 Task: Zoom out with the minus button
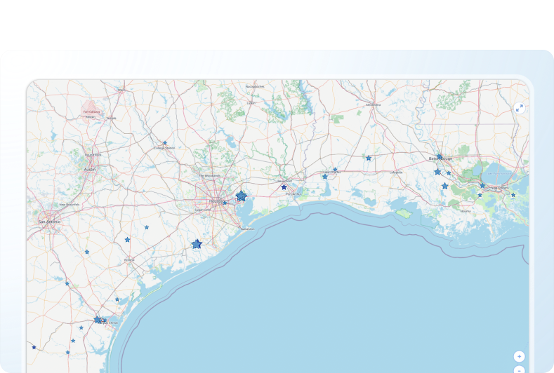point(519,369)
